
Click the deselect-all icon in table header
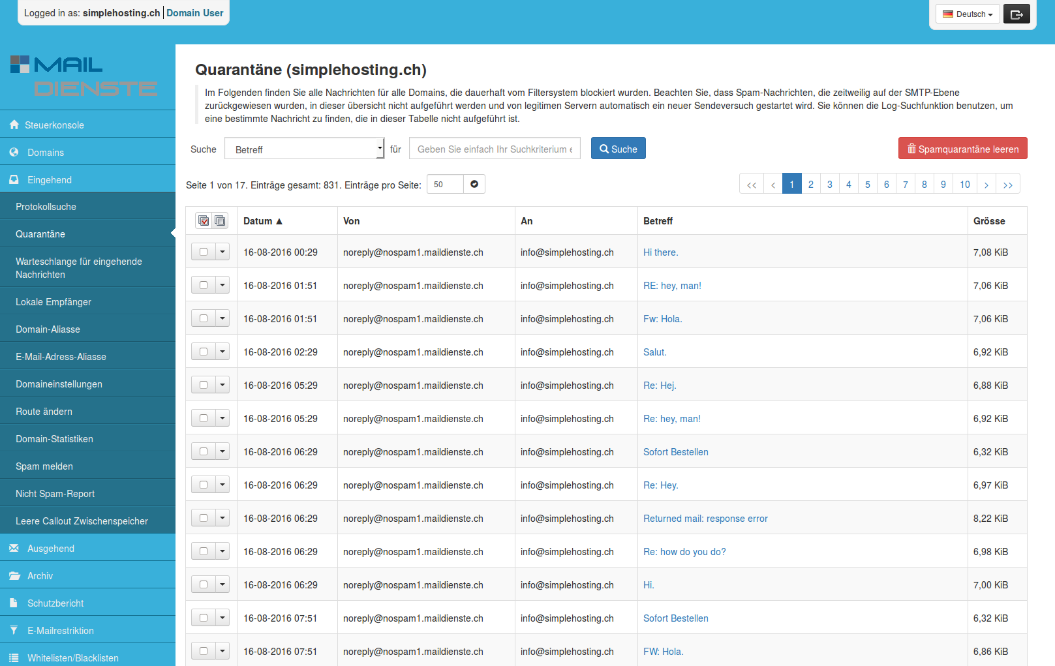(221, 221)
